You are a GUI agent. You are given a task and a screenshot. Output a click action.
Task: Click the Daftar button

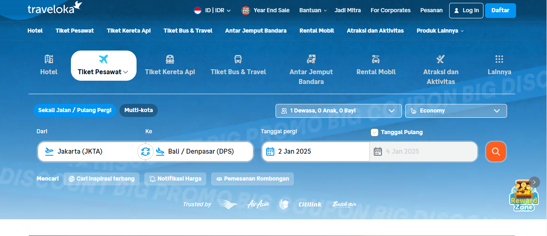point(501,11)
